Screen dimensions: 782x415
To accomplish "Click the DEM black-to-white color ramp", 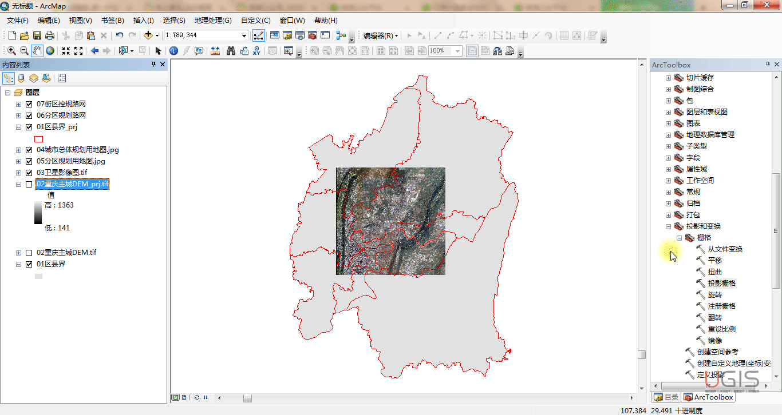I will [38, 213].
